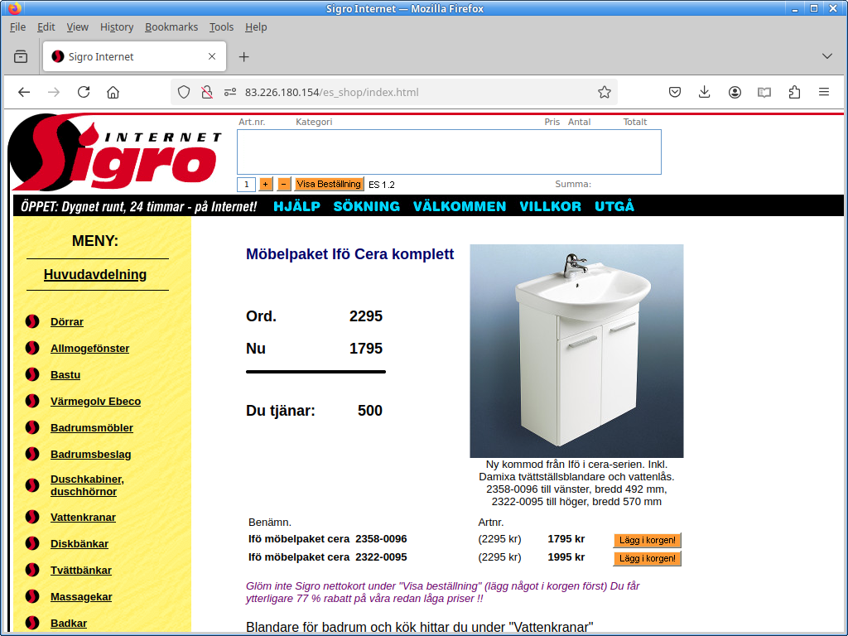Screen dimensions: 848x636
Task: Open the Bookmarks menu
Action: click(171, 27)
